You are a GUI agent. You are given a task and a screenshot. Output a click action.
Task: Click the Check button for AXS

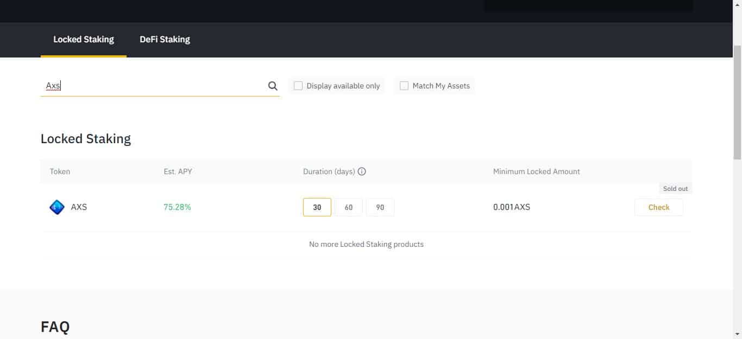(x=658, y=207)
